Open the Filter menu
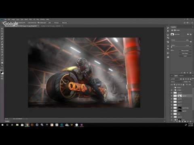194x145 pixels. coord(30,19)
